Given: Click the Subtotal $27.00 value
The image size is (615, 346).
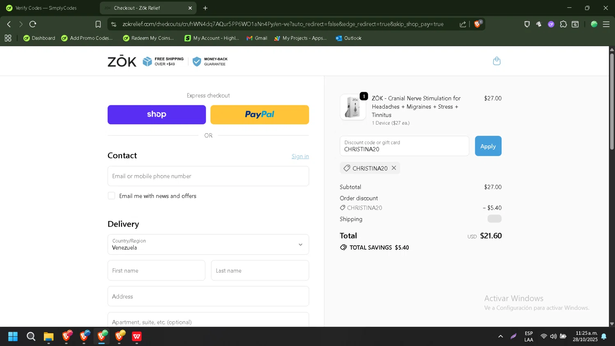Looking at the screenshot, I should pyautogui.click(x=492, y=187).
